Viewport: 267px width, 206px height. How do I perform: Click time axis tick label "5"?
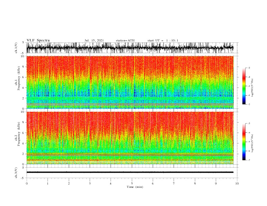tap(132, 183)
